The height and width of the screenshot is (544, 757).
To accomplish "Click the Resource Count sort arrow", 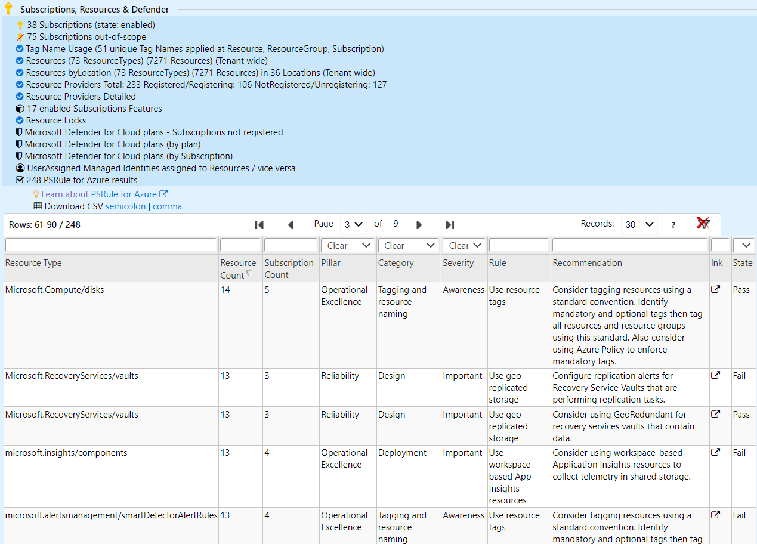I will point(249,273).
